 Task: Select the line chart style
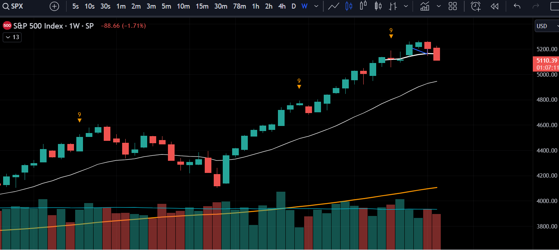tap(334, 6)
